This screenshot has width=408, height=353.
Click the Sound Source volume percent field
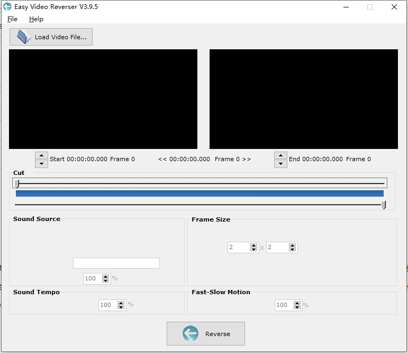93,278
